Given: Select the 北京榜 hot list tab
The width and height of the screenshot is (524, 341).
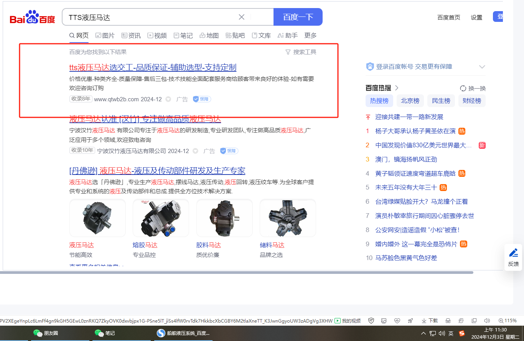Looking at the screenshot, I should pyautogui.click(x=410, y=101).
